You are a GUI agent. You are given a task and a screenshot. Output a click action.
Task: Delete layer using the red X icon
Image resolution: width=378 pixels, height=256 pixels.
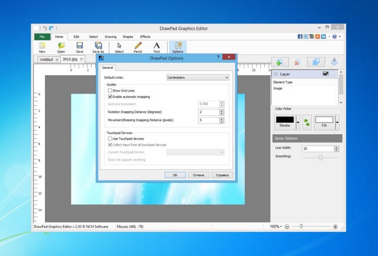coord(298,62)
